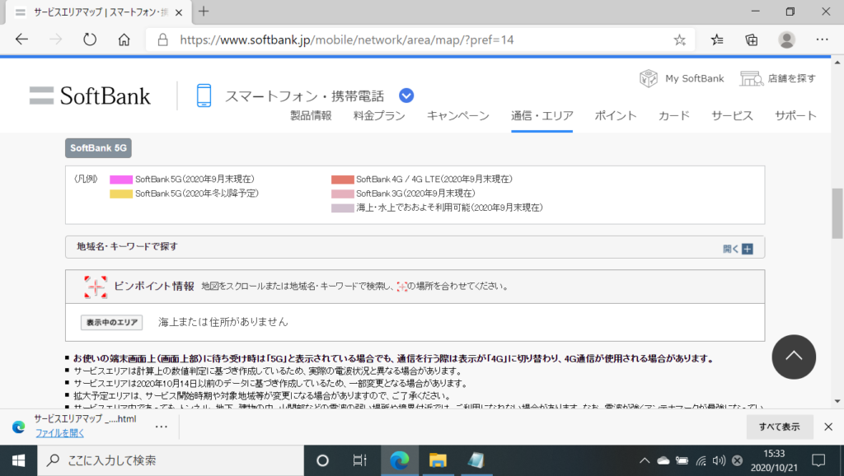Screen dimensions: 844x476
Task: Click the mauve 海上・水上 legend swatch
Action: coord(342,208)
